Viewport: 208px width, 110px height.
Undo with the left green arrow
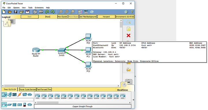click(x=47, y=12)
